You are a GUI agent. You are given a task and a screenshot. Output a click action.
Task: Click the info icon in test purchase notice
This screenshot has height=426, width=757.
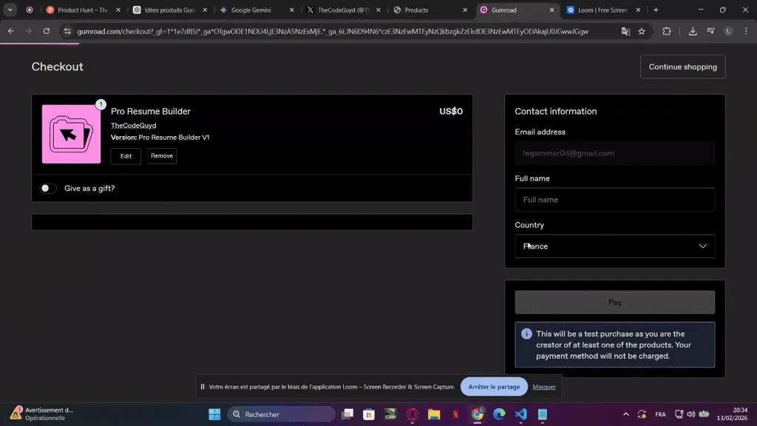click(x=526, y=334)
